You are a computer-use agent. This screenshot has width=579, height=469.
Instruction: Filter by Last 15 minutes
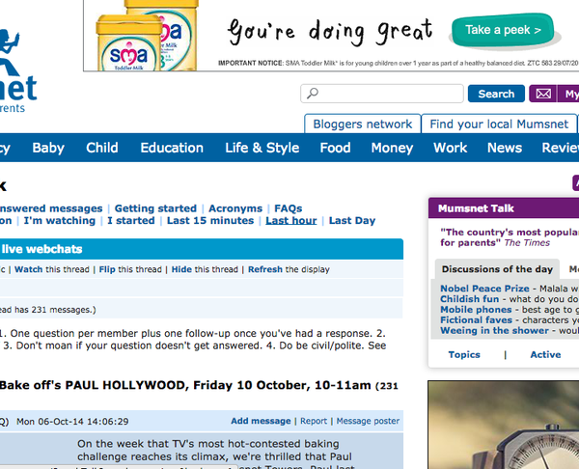click(210, 220)
